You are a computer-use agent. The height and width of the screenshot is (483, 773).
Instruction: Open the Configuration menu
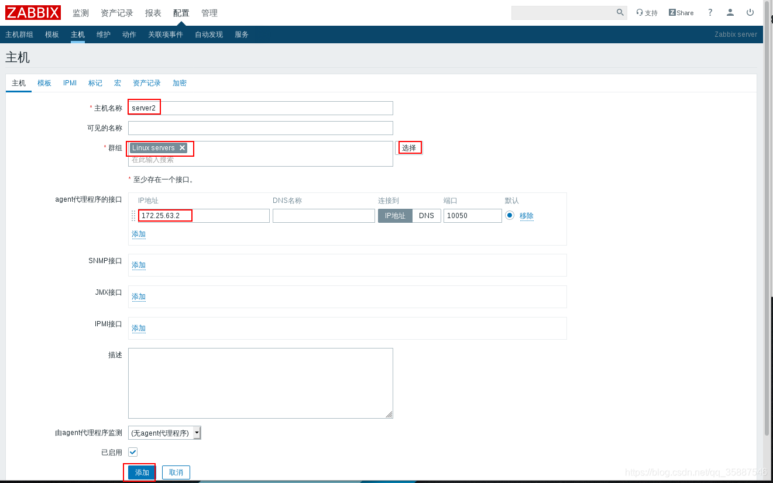point(181,13)
